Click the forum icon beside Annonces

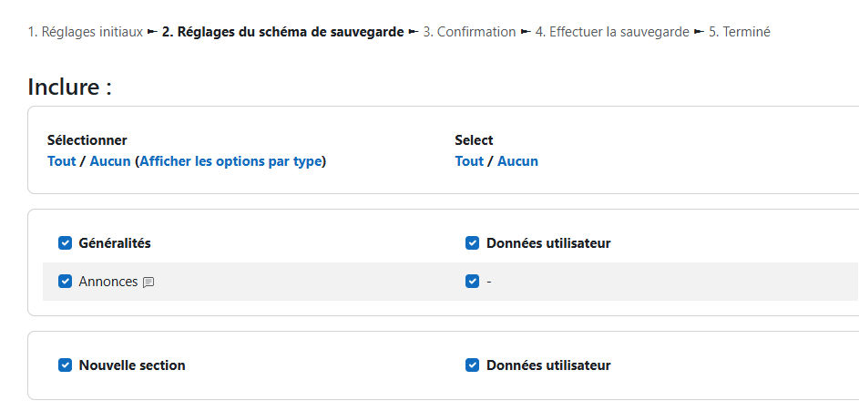(x=148, y=283)
